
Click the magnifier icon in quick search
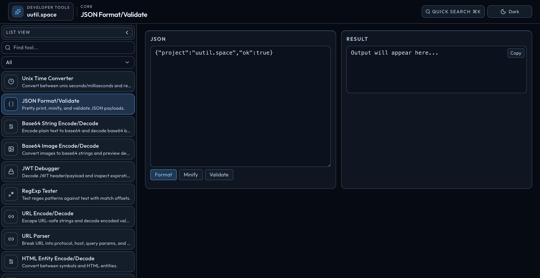point(428,12)
